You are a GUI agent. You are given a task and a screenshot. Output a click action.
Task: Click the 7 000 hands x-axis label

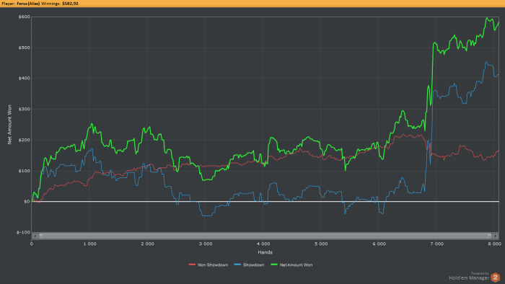pos(436,244)
